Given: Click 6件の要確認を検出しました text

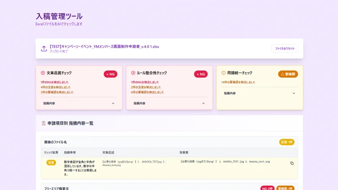Looking at the screenshot, I should (x=147, y=92).
